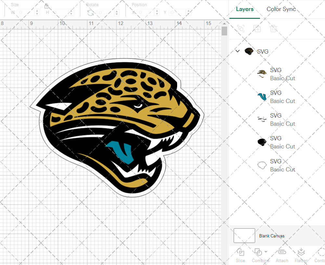Click the jaguar logo on canvas

(117, 128)
